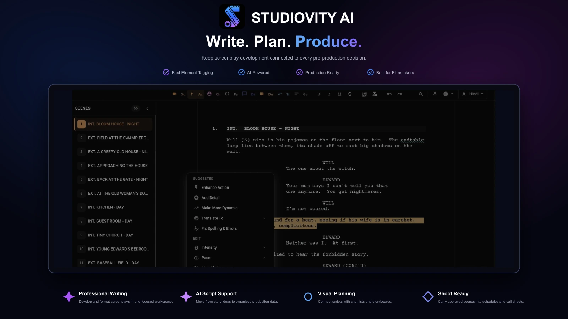Click the scene count badge 55
568x319 pixels.
tap(136, 108)
